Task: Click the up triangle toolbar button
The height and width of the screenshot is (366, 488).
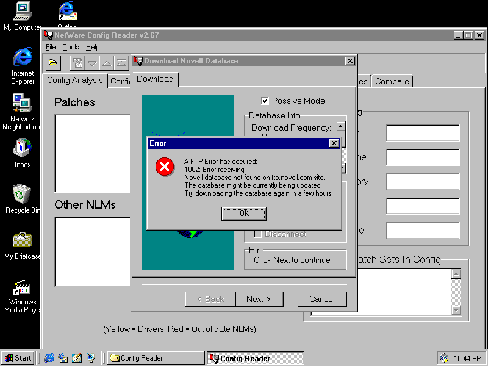Action: click(107, 63)
